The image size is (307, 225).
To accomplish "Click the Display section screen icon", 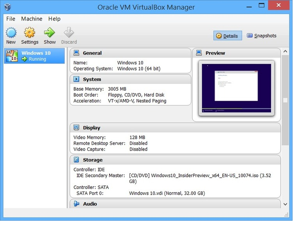I will 76,127.
